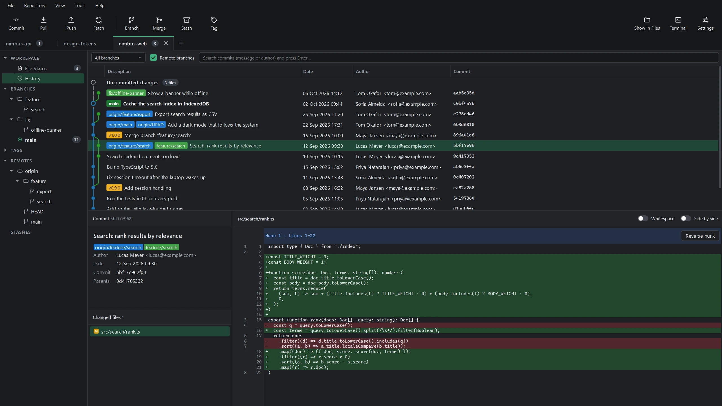Screen dimensions: 722x406
Task: Open File Status in workspace
Action: coord(43,68)
